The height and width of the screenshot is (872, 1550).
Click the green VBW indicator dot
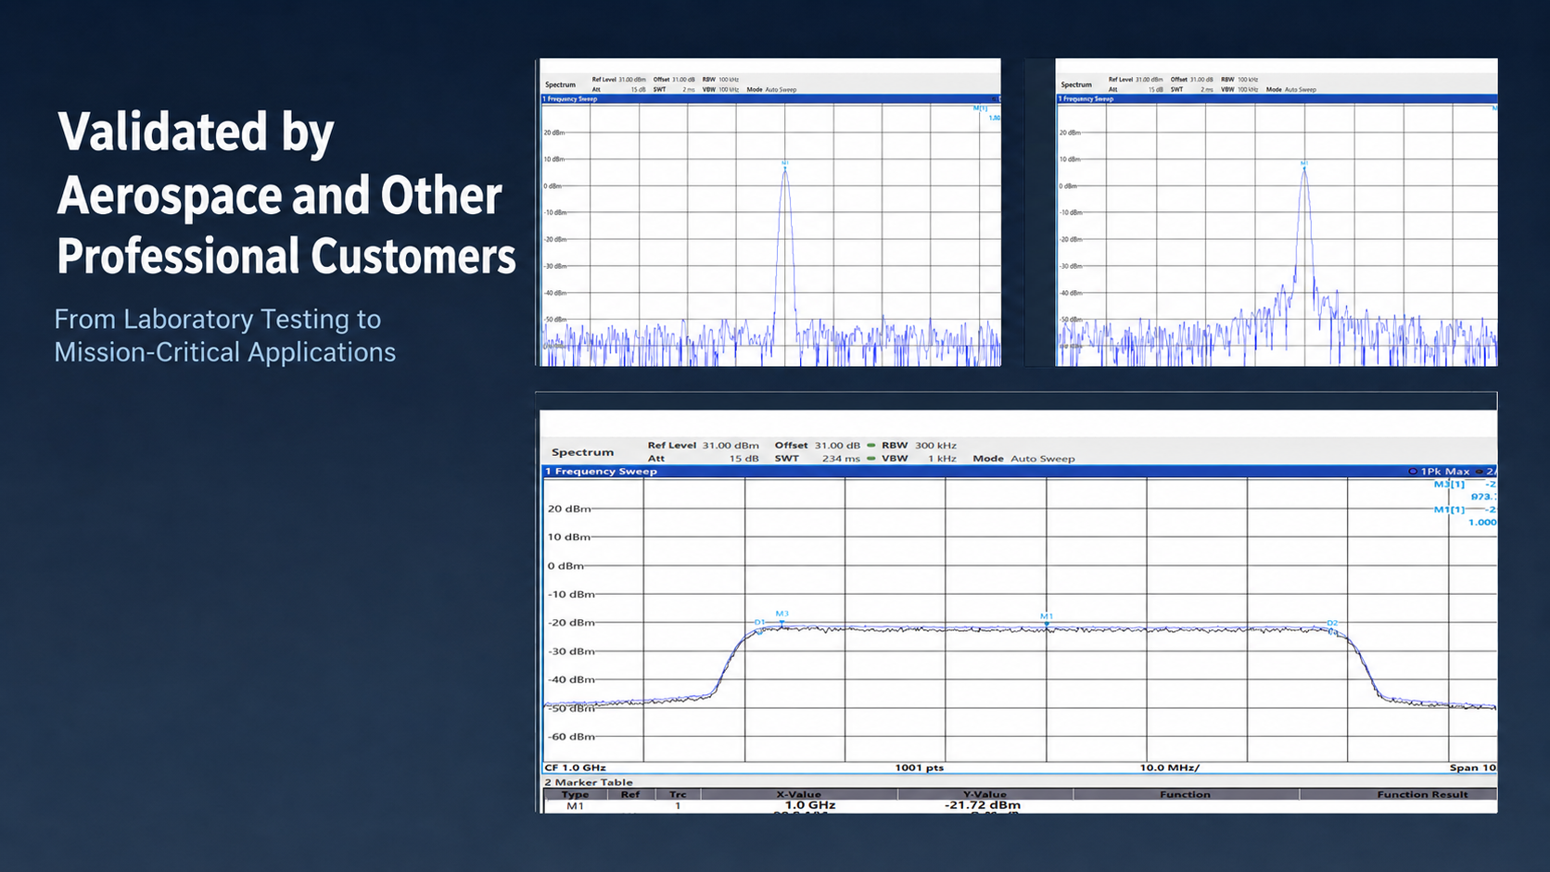tap(871, 459)
